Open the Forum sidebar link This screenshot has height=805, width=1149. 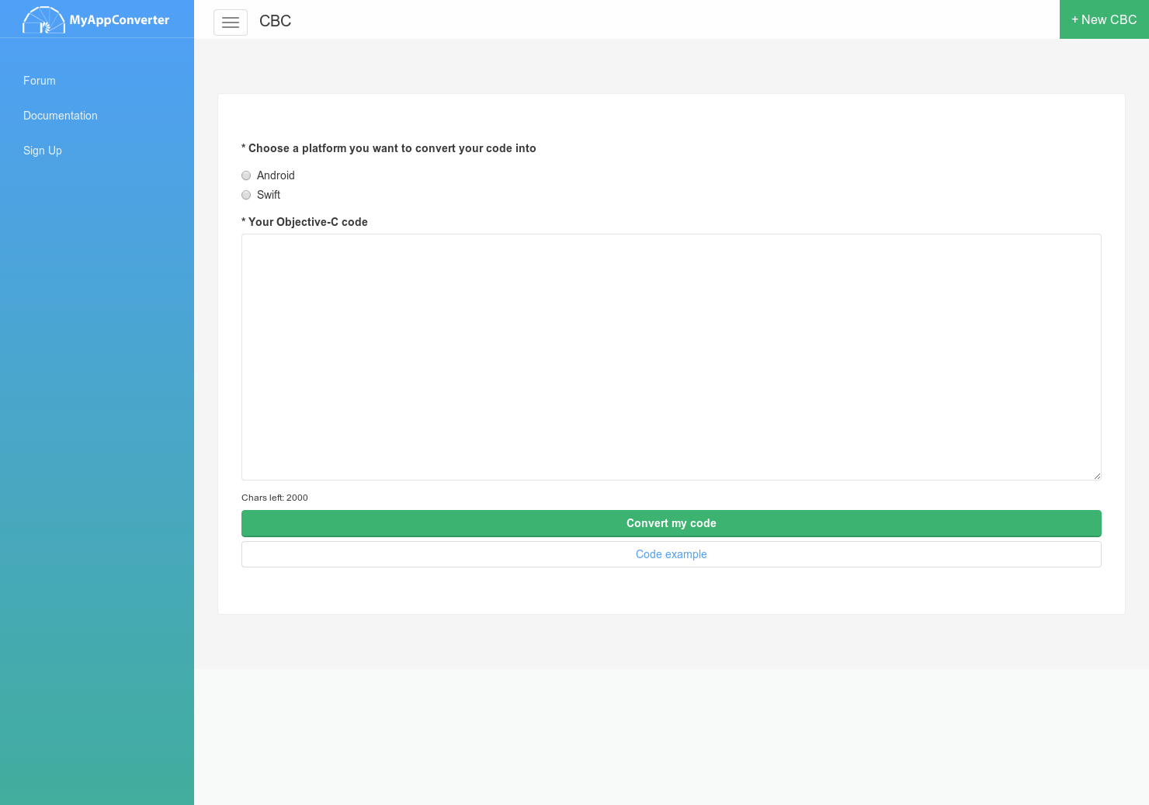(x=40, y=81)
